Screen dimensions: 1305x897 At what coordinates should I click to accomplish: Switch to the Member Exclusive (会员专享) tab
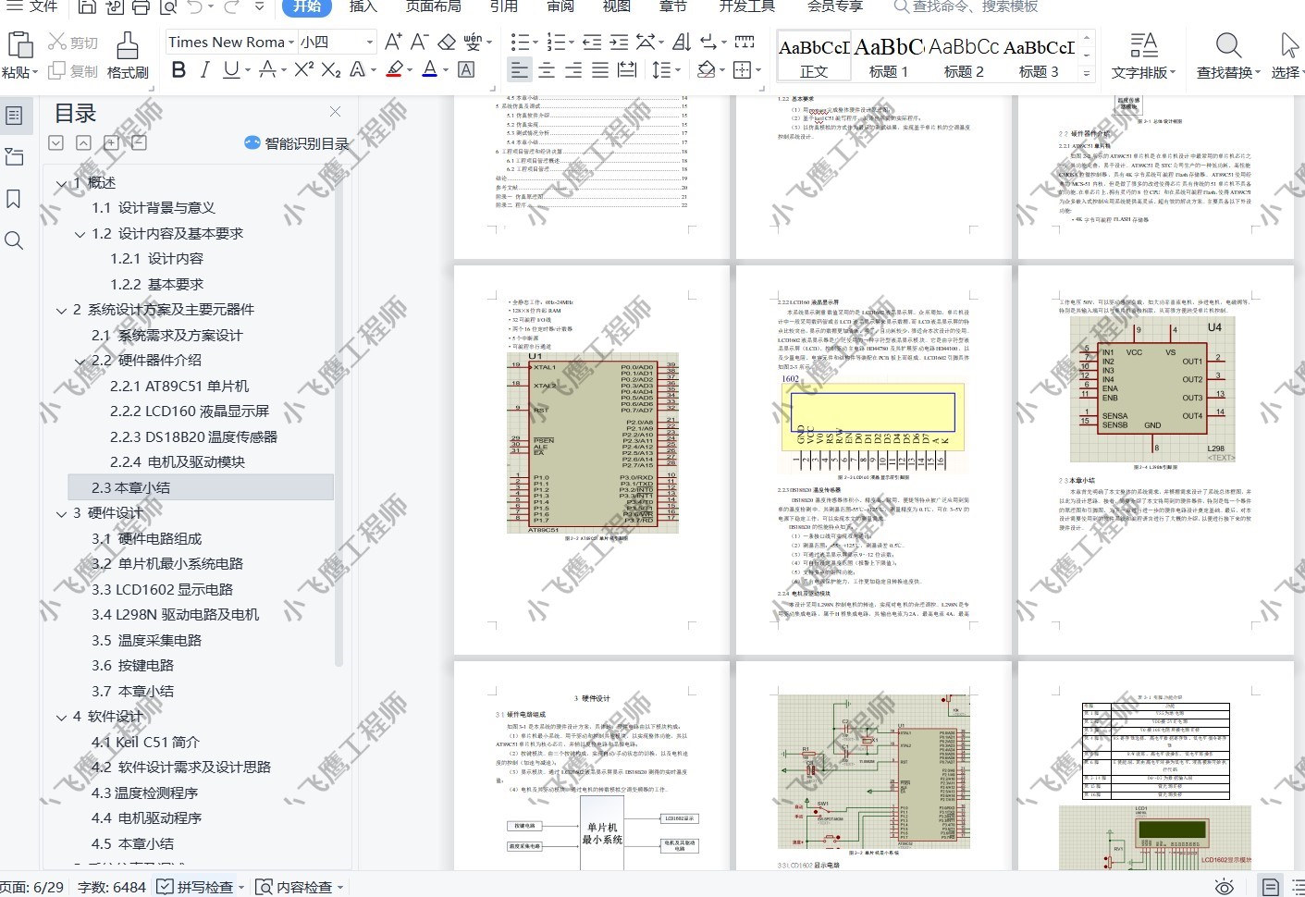point(835,6)
